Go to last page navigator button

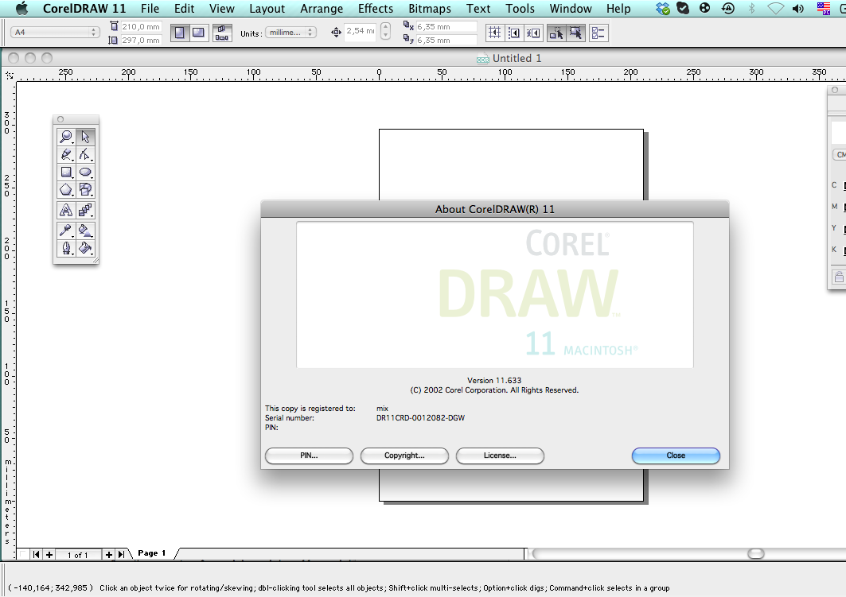(122, 554)
